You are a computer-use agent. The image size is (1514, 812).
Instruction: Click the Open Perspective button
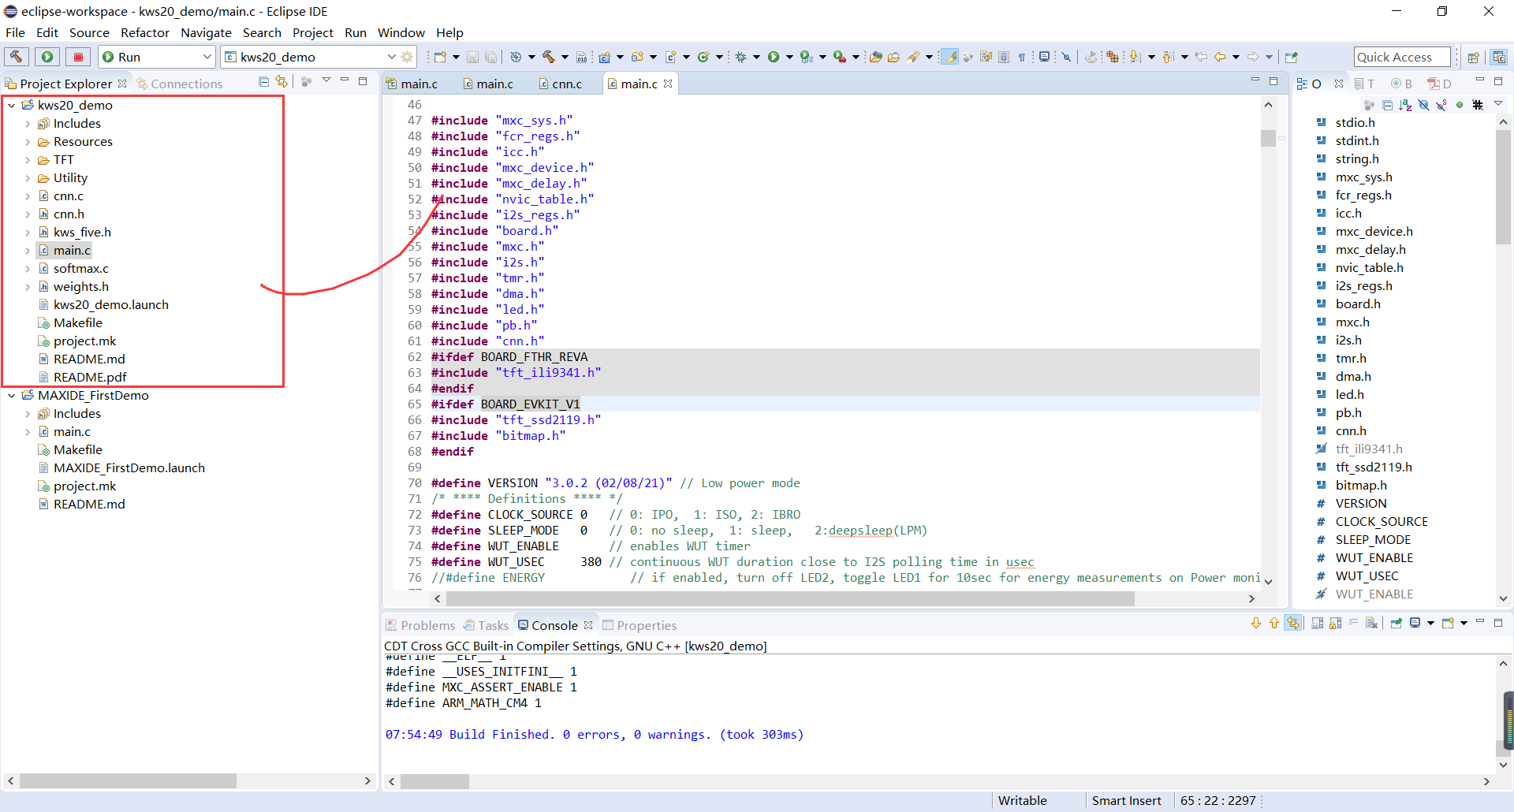tap(1473, 58)
